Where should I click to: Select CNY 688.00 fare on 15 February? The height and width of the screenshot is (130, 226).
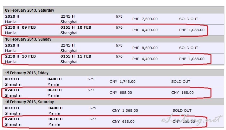pyautogui.click(x=121, y=93)
